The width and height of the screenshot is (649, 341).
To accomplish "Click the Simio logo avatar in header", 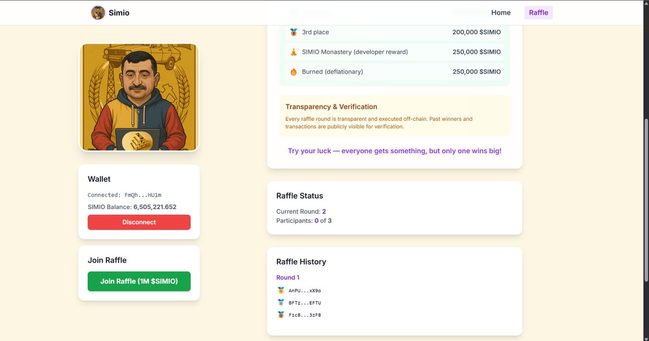I will pos(98,12).
